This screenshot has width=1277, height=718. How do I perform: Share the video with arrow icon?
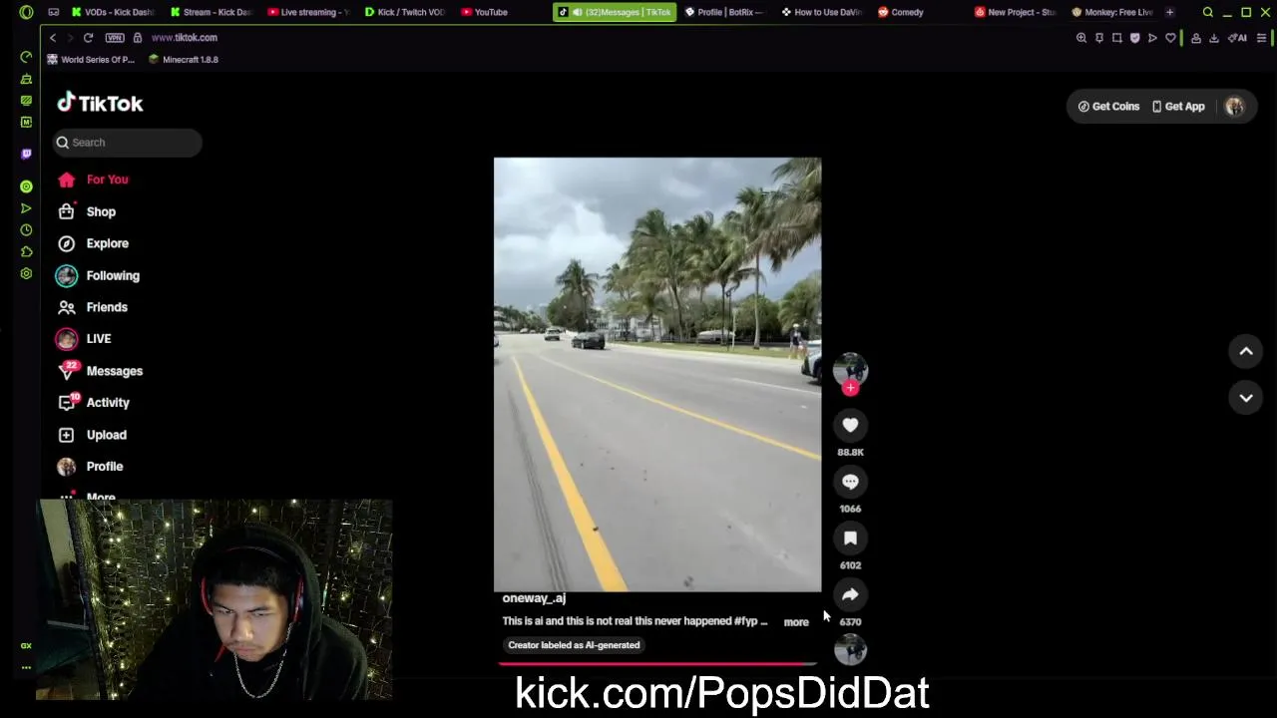point(850,595)
